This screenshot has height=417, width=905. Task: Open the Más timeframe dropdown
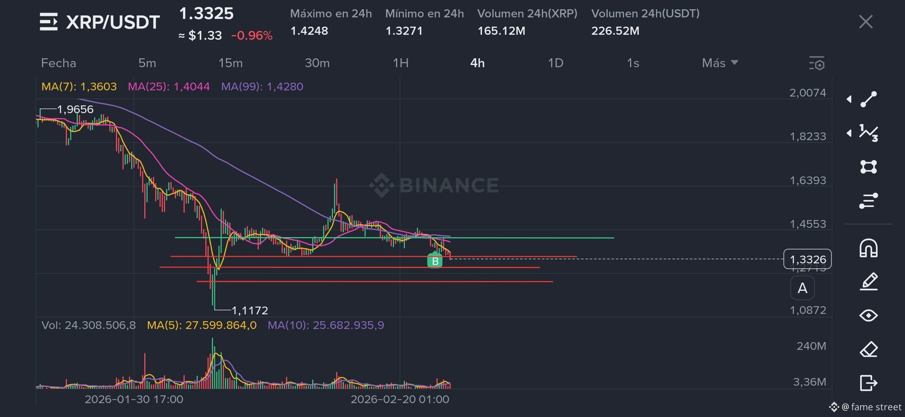pos(720,63)
